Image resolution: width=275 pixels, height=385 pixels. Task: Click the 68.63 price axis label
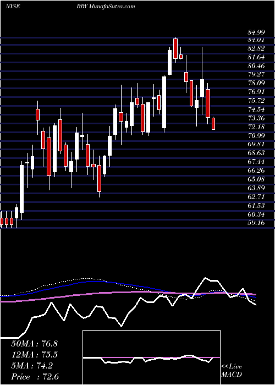[x=256, y=153]
